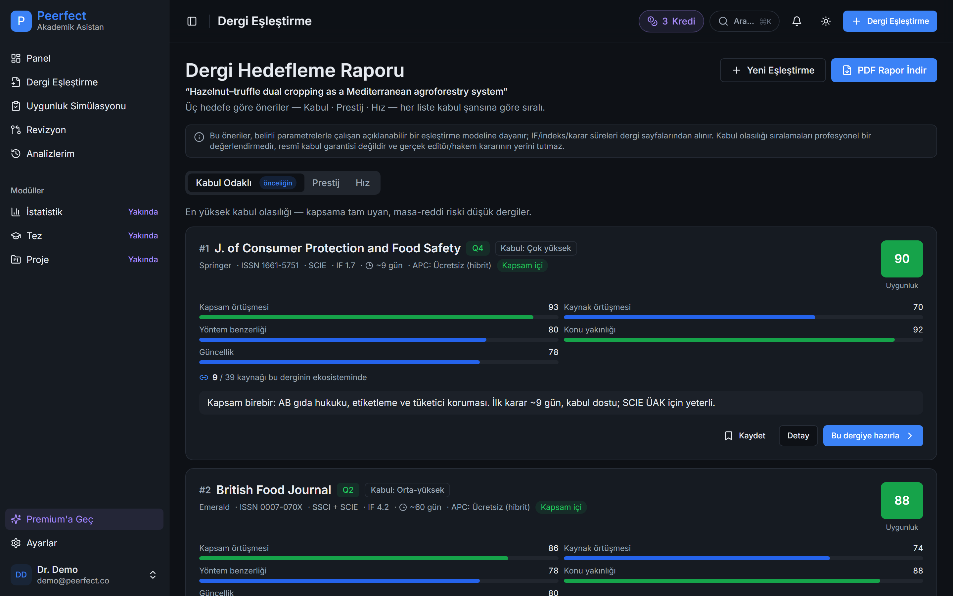Open Detay for first journal

coord(798,435)
